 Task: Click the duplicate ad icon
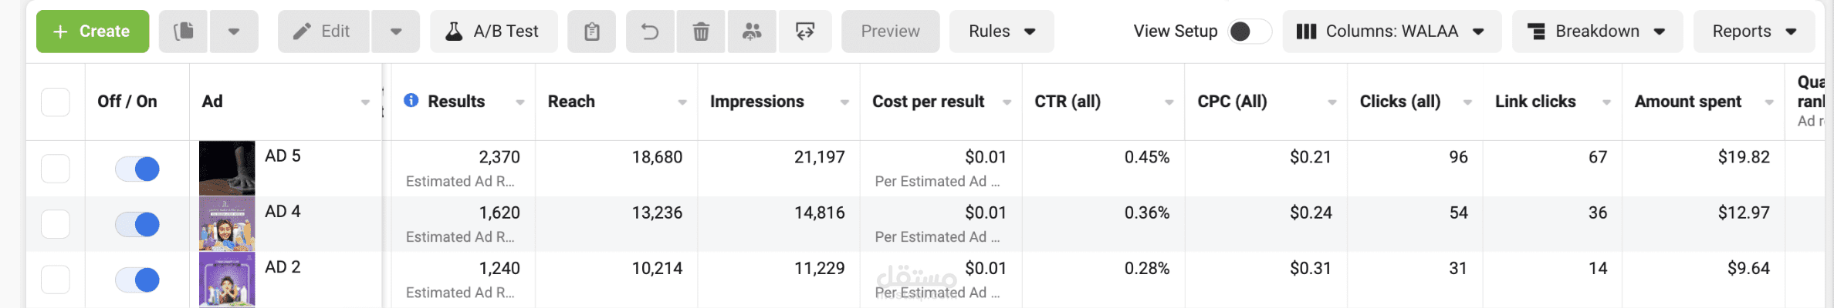(184, 32)
